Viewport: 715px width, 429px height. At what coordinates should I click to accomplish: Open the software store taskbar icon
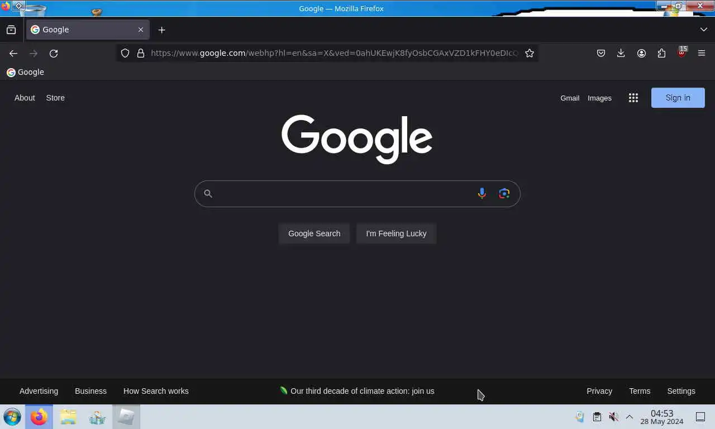97,417
